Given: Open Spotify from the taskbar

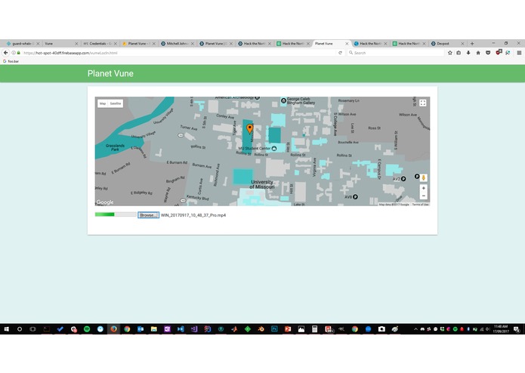Looking at the screenshot, I should coord(87,329).
